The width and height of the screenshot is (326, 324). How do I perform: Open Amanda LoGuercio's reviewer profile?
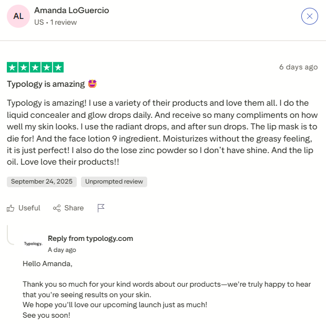pyautogui.click(x=72, y=11)
